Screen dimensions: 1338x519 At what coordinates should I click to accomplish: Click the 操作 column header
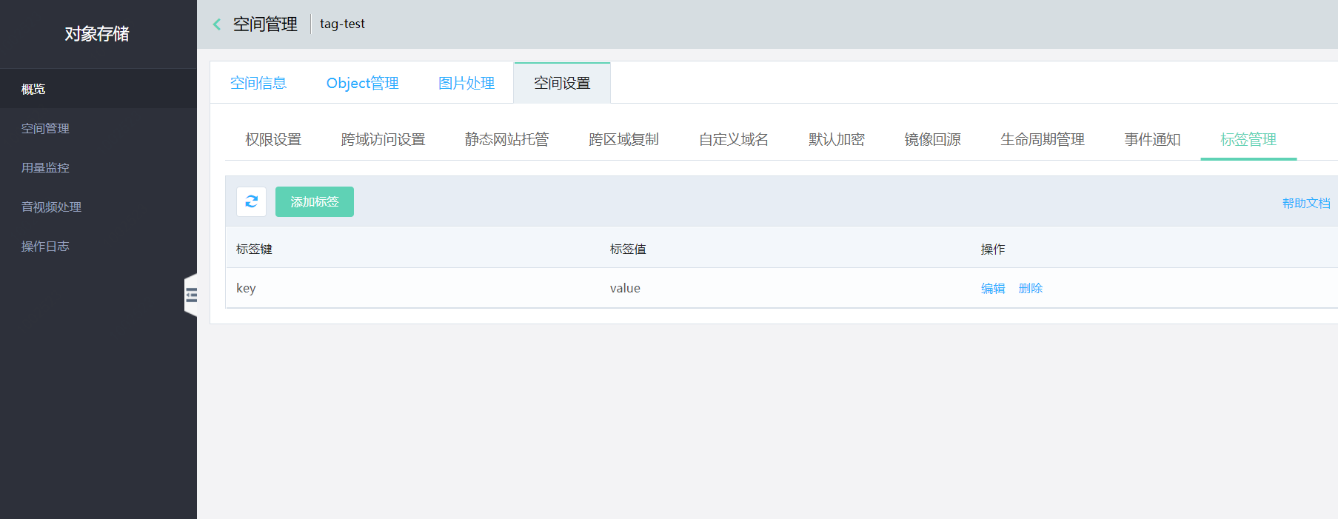pos(993,249)
